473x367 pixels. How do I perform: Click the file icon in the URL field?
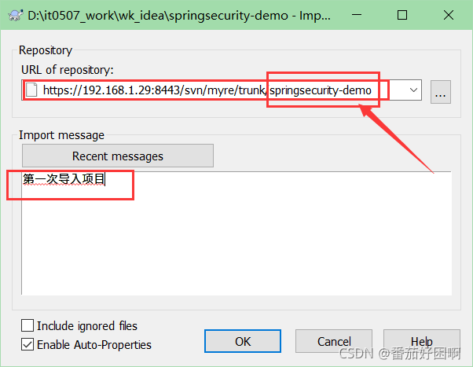point(31,90)
